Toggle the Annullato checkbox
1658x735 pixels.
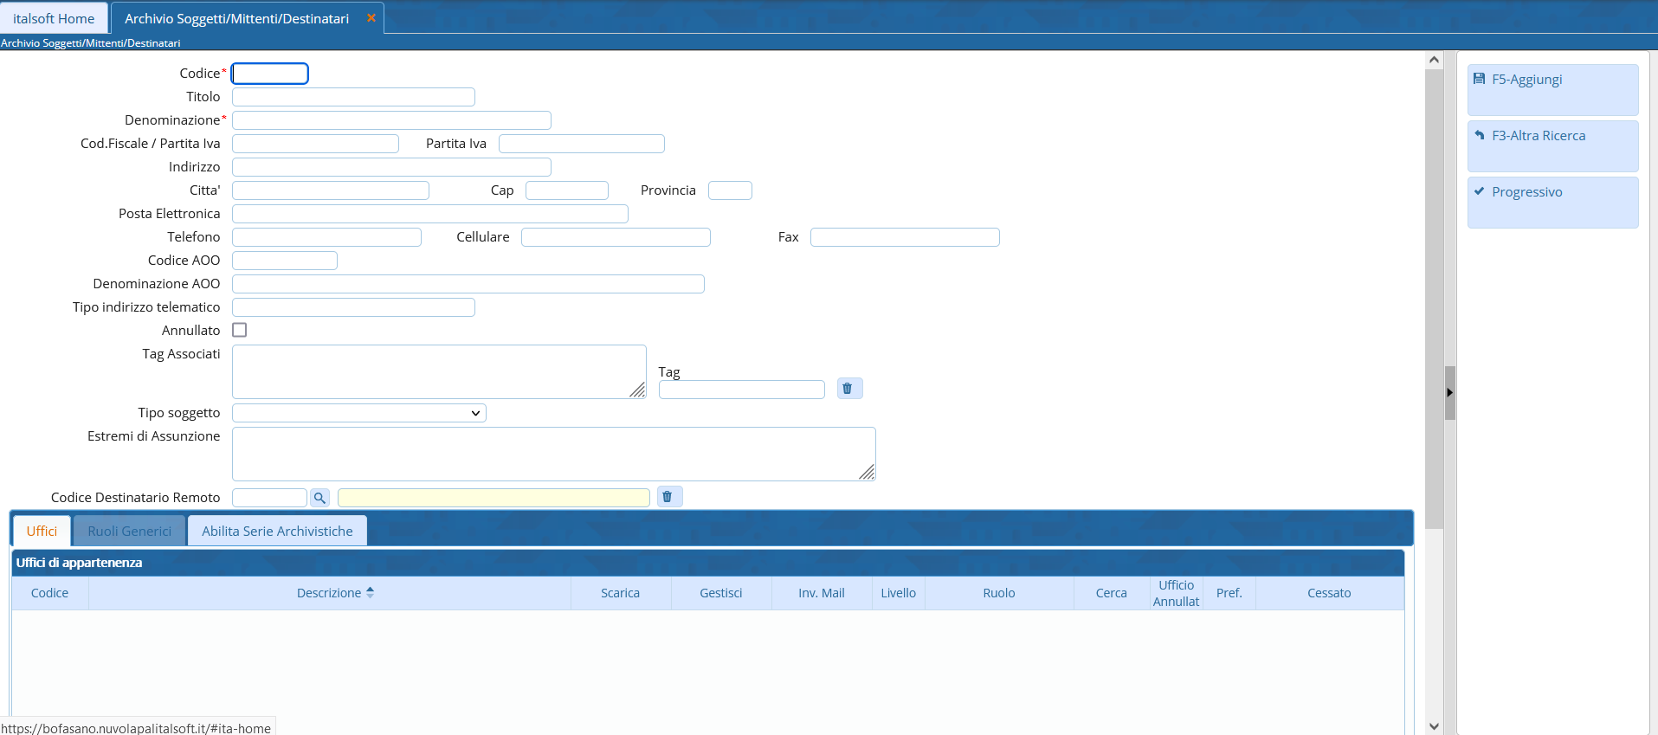pos(240,331)
